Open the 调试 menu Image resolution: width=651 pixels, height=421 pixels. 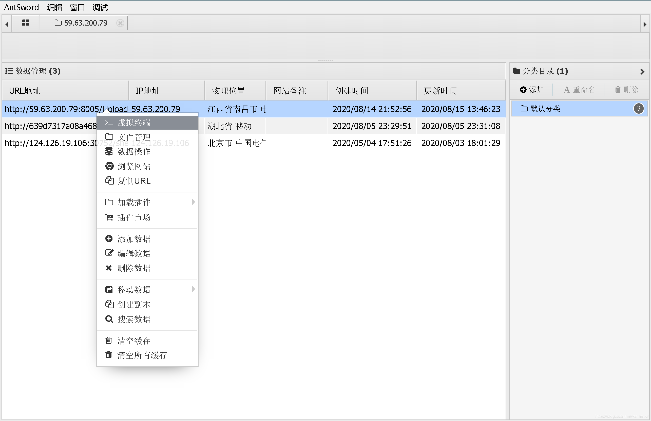(100, 7)
